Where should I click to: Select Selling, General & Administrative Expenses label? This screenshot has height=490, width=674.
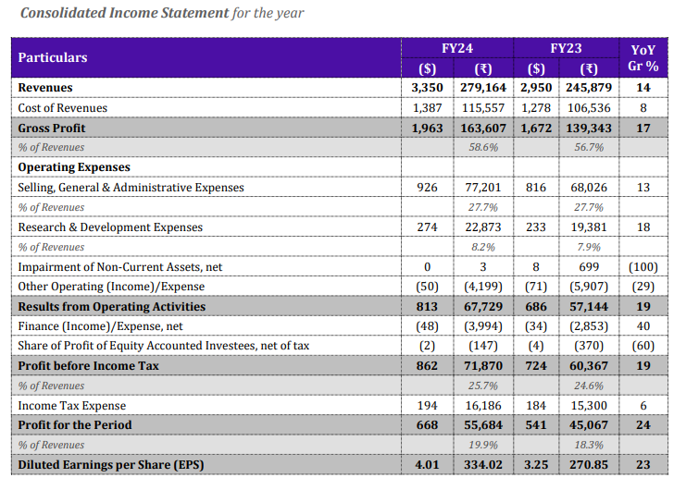131,188
